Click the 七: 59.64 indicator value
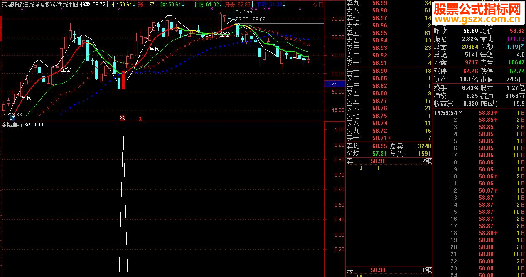The width and height of the screenshot is (526, 277). click(x=122, y=5)
